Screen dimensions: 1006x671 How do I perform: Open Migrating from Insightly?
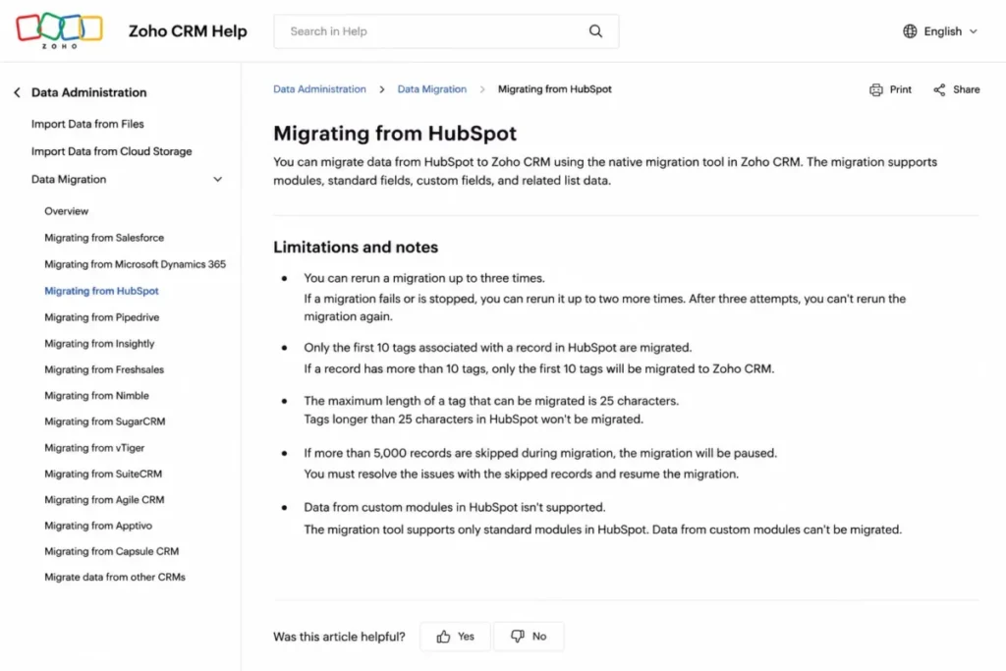pyautogui.click(x=99, y=344)
